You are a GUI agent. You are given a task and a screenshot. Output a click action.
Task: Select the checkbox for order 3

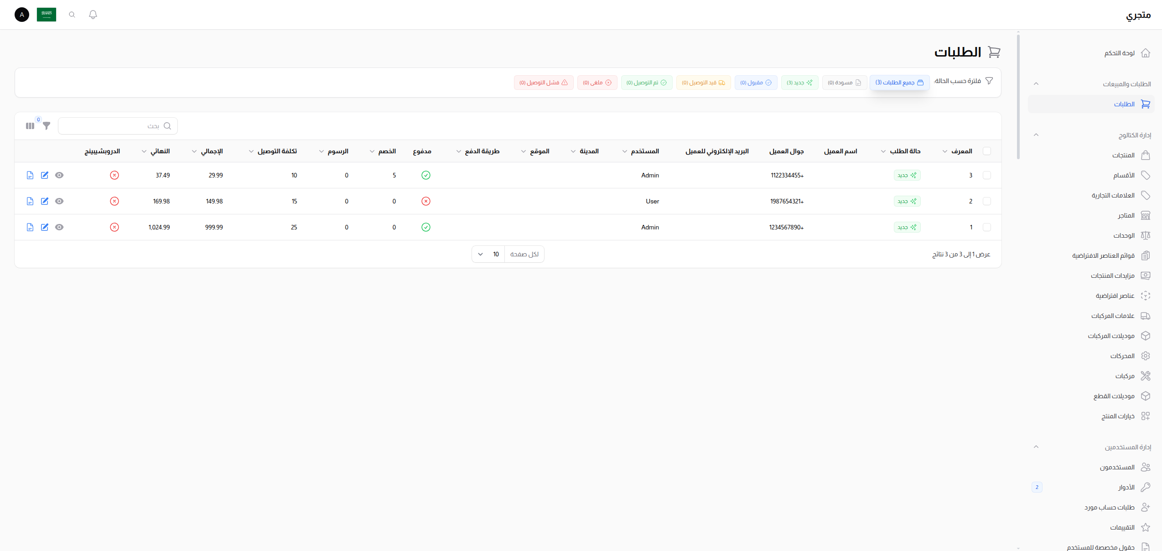[x=987, y=175]
